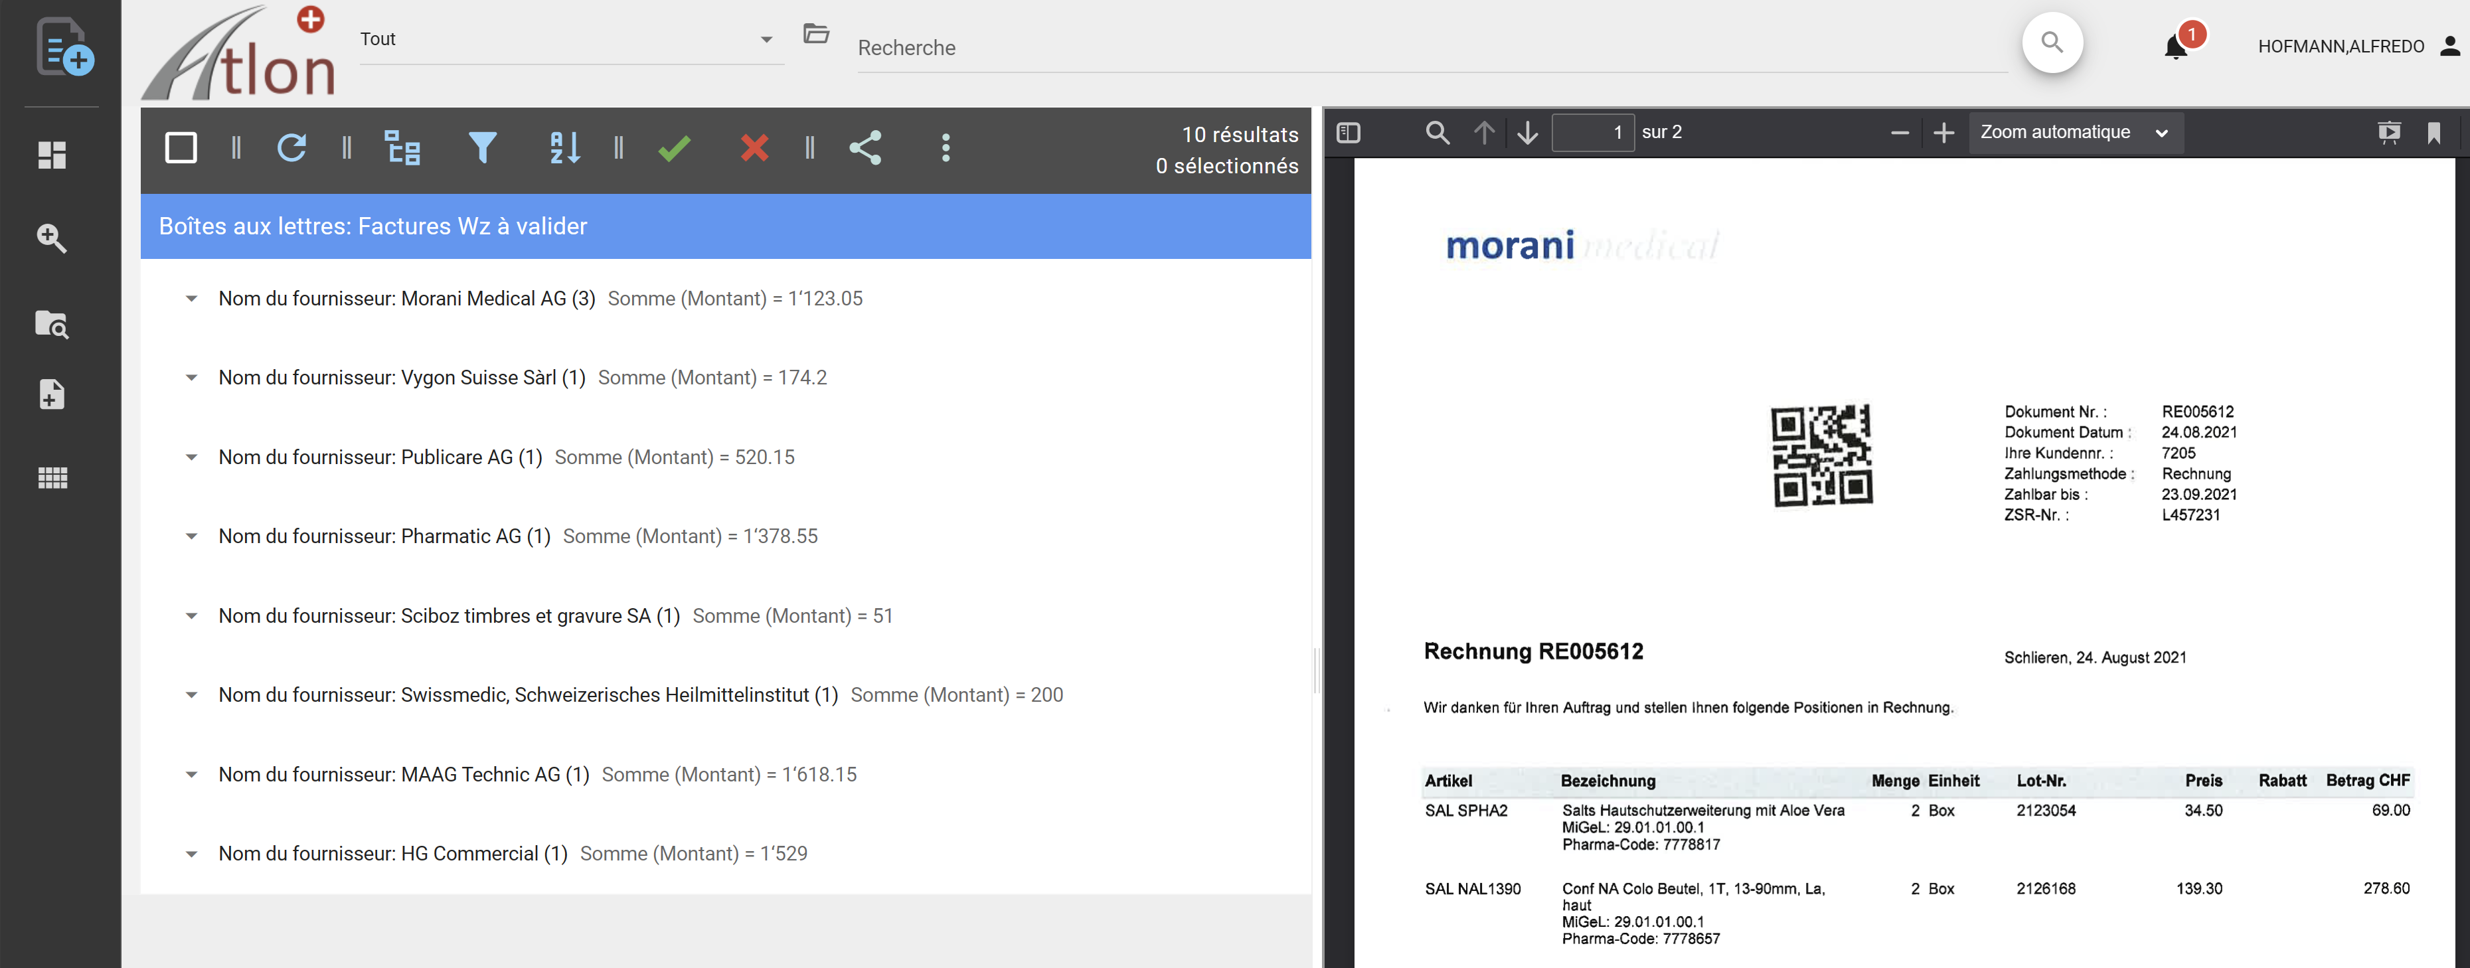Click the folder icon beside search field

coord(816,34)
